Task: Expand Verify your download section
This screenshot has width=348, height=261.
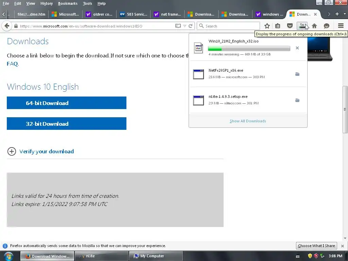Action: [40, 151]
